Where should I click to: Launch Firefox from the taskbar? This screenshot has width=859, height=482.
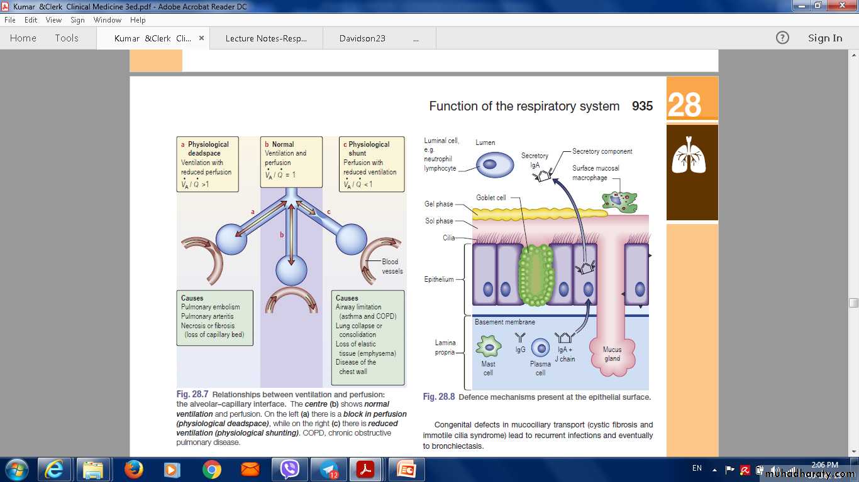tap(133, 469)
